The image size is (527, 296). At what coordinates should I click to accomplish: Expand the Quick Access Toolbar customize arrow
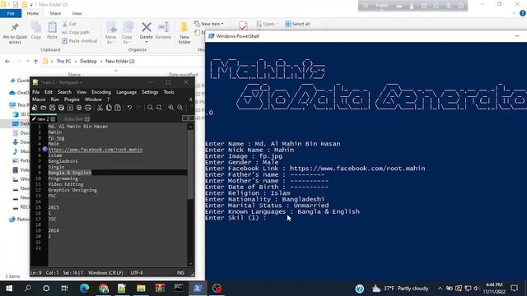(x=31, y=5)
